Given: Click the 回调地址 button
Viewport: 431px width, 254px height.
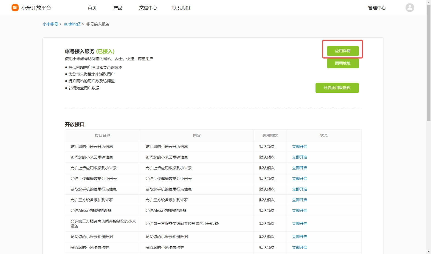Looking at the screenshot, I should point(343,63).
